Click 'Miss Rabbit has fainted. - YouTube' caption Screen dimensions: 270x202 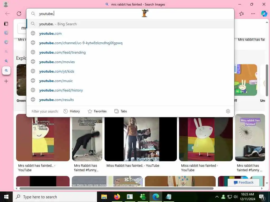pyautogui.click(x=133, y=166)
